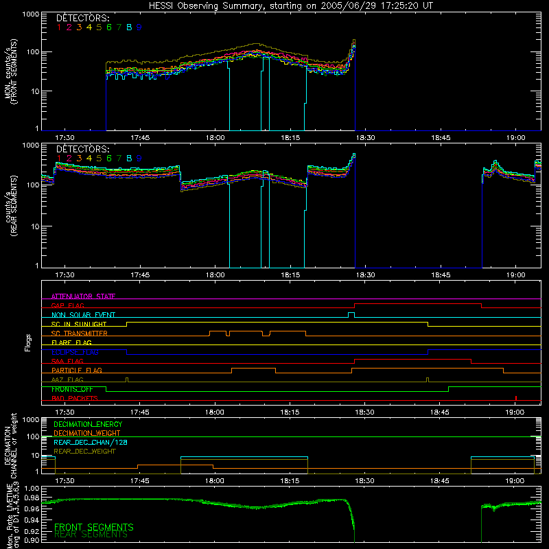
Task: Click the 19:00 tick under the Flags panel
Action: tap(515, 412)
